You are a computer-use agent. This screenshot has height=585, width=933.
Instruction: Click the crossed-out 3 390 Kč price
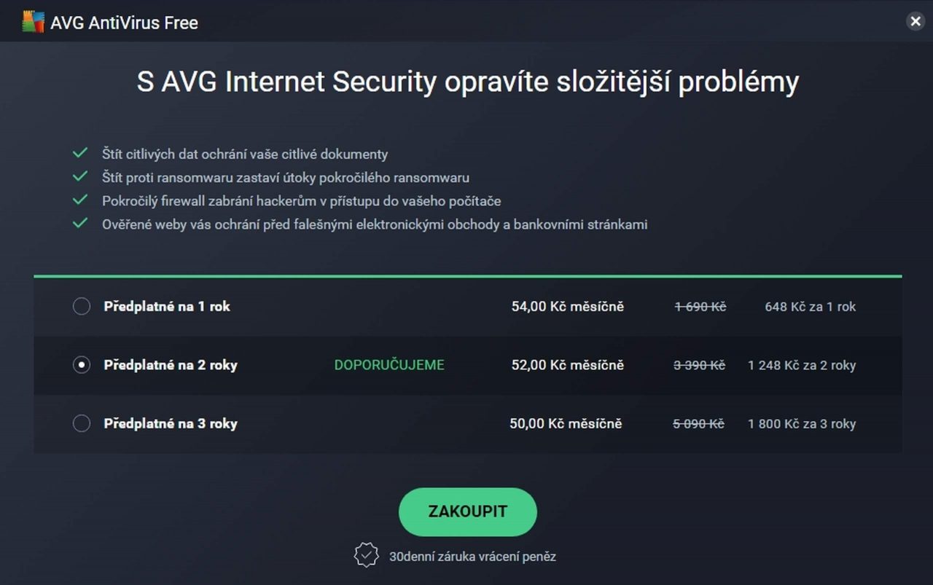(699, 365)
